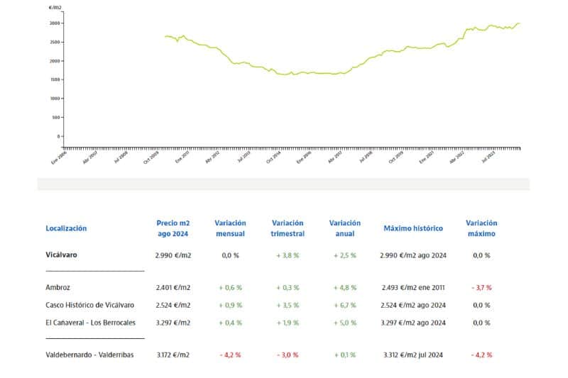Click the 3.297 €/m2 ago 2024 maximum

point(413,323)
